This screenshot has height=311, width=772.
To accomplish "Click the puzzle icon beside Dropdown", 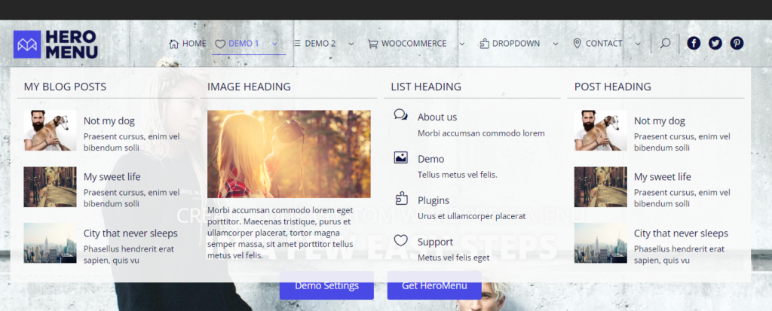I will (484, 44).
